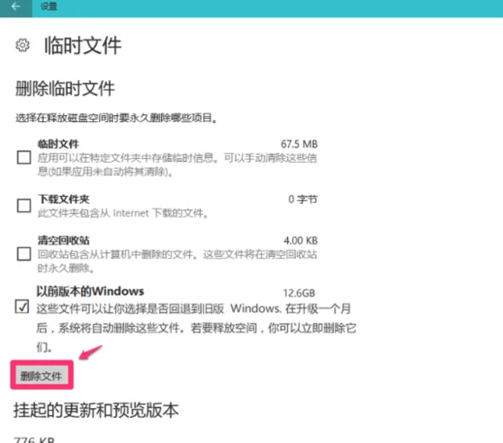
Task: Click the 临时文件 page title
Action: click(x=83, y=46)
